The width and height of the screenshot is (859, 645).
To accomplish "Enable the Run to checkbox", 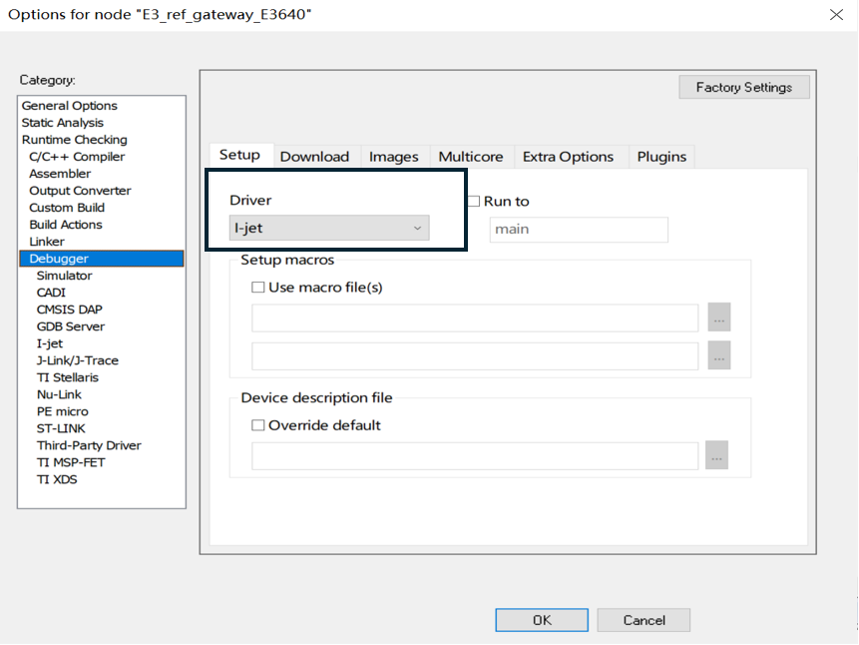I will pyautogui.click(x=474, y=201).
